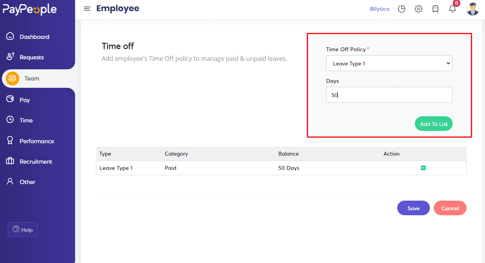Click the Save button
Image resolution: width=485 pixels, height=263 pixels.
tap(413, 208)
